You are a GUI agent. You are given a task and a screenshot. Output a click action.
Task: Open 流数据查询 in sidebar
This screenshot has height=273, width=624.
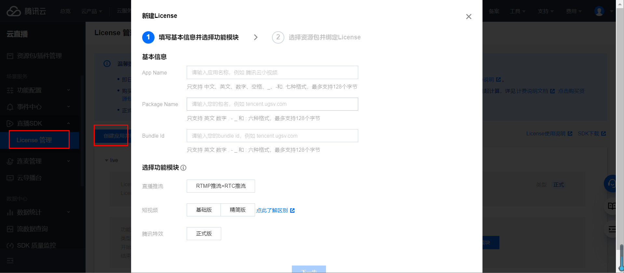pyautogui.click(x=32, y=229)
